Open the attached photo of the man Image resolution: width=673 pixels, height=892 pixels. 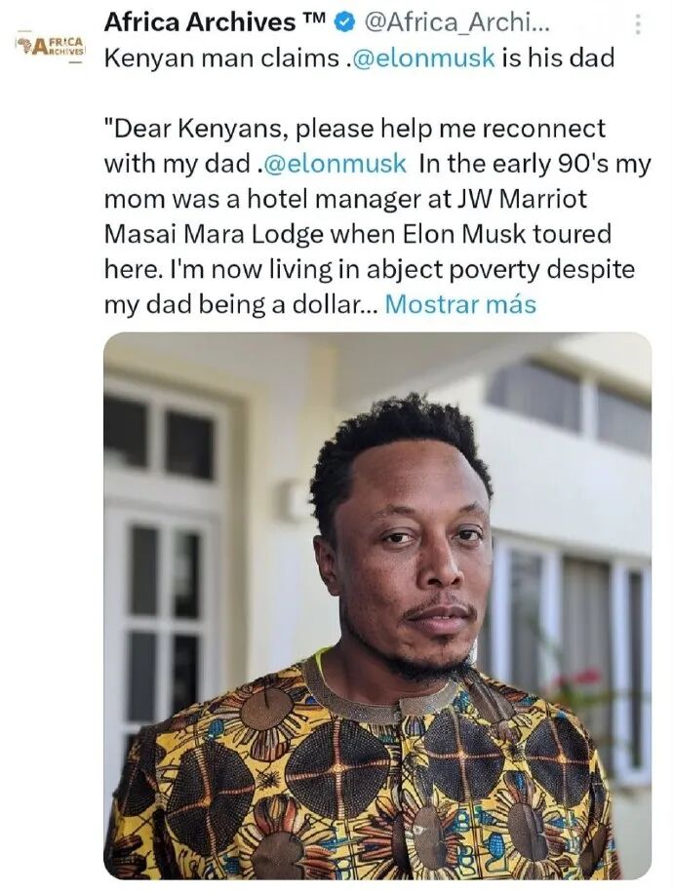[377, 605]
